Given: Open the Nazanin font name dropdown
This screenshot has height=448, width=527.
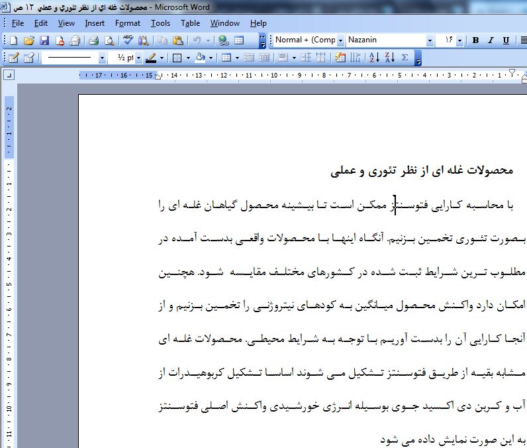Looking at the screenshot, I should point(430,40).
